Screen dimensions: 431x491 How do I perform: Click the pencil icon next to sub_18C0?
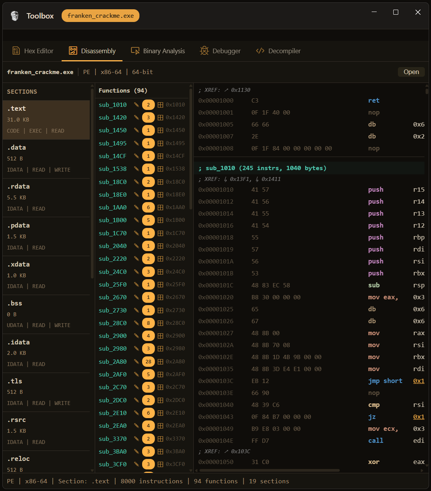[x=136, y=182]
